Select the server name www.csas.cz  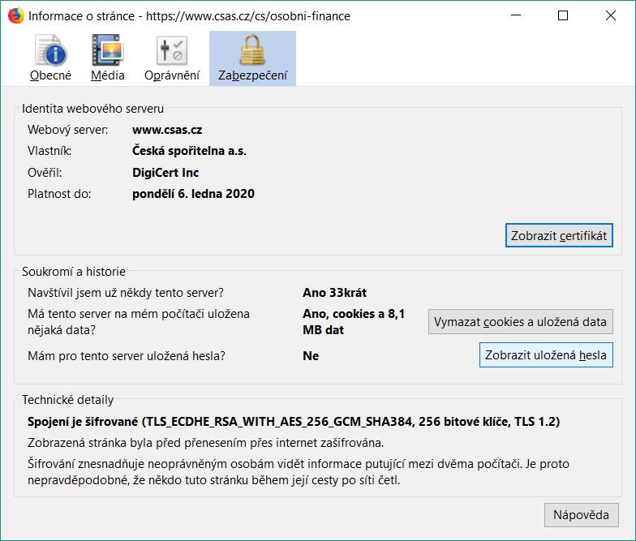[167, 130]
